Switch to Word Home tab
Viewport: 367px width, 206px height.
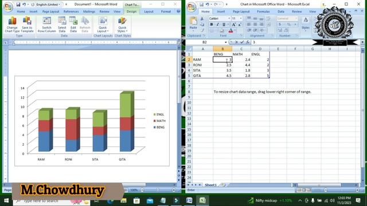pos(21,11)
